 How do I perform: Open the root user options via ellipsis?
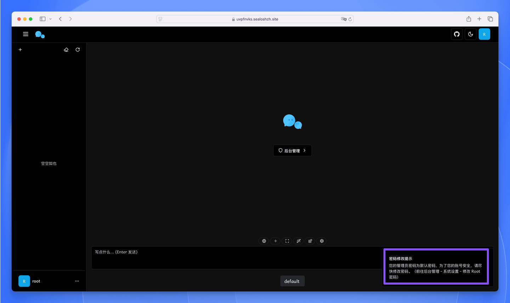pyautogui.click(x=77, y=281)
